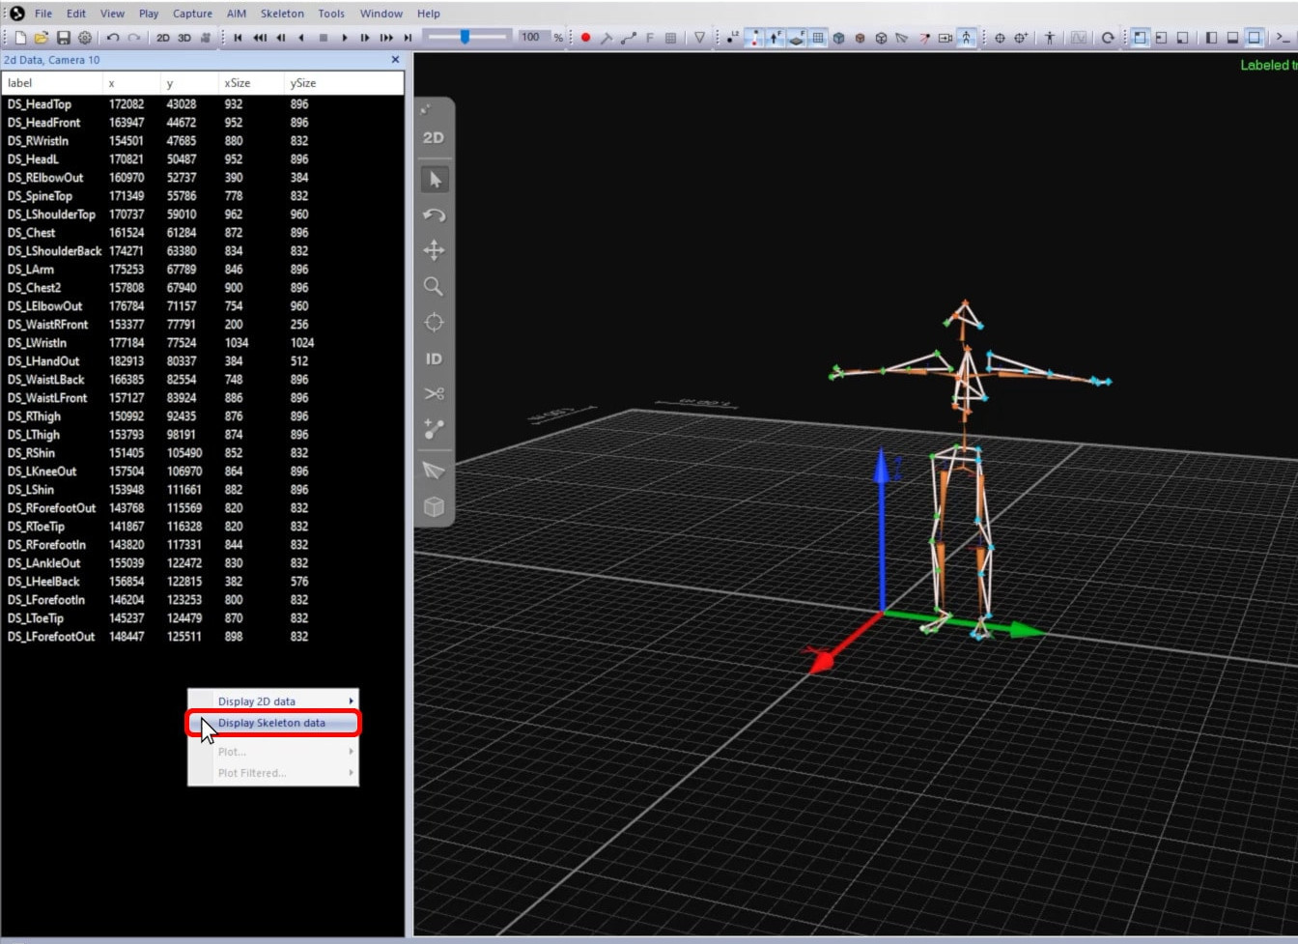Select the arrow selection tool in the 3D sidebar
1298x944 pixels.
[435, 179]
